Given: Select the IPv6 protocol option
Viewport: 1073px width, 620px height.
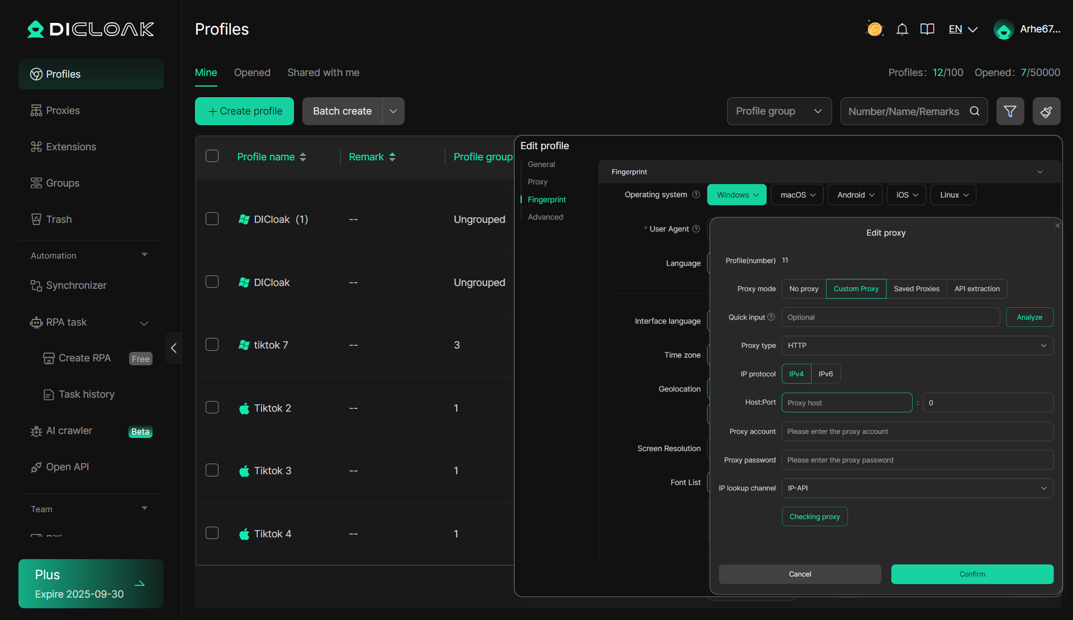Looking at the screenshot, I should (826, 374).
